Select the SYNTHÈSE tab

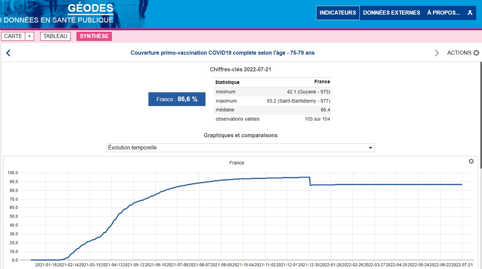(x=94, y=36)
